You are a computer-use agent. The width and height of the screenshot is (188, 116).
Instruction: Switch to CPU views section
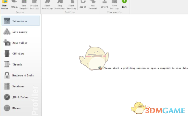pyautogui.click(x=21, y=54)
